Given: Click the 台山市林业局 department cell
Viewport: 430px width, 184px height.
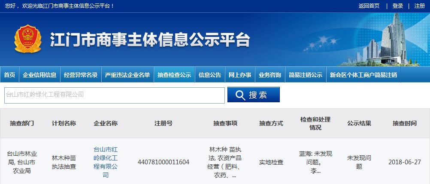Looking at the screenshot, I should tap(22, 162).
